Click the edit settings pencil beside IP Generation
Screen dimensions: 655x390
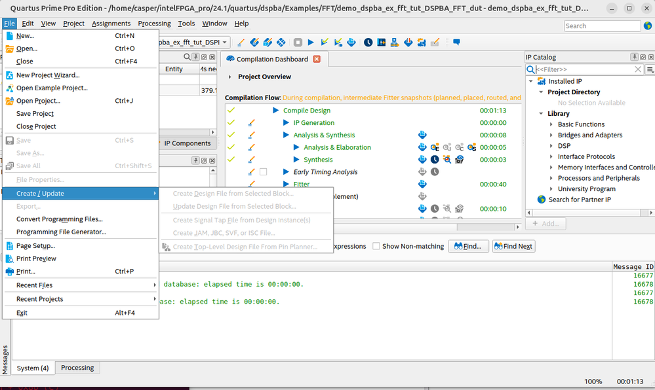[x=252, y=123]
